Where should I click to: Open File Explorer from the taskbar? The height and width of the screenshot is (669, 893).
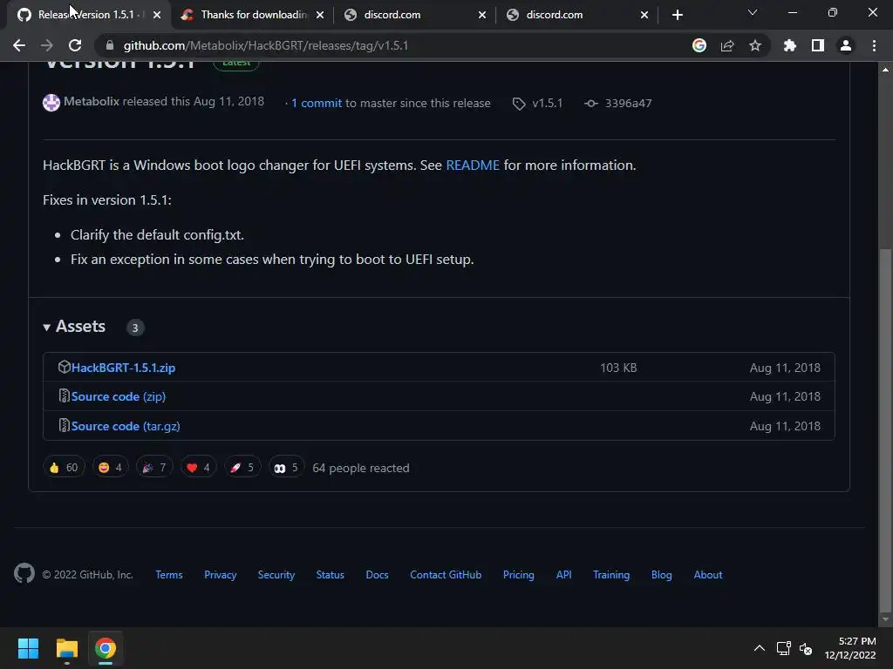66,648
